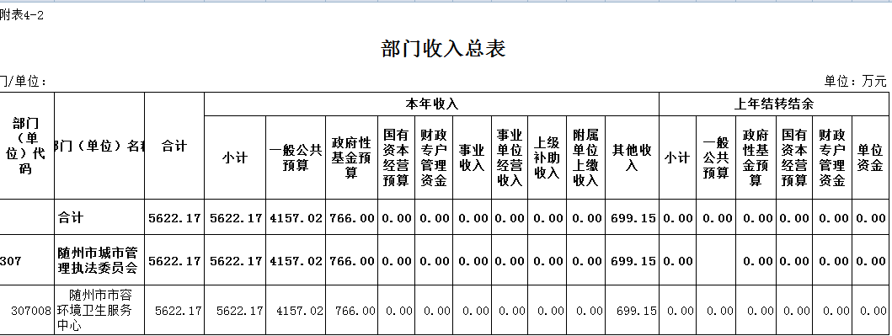Click the 其他收入 header cell
Viewport: 892px width, 336px height.
[632, 157]
